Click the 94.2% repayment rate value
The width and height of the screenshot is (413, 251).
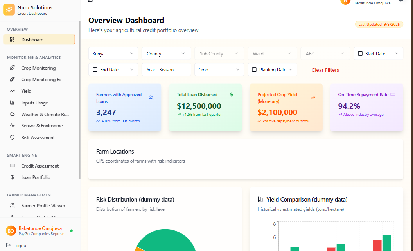tap(349, 106)
